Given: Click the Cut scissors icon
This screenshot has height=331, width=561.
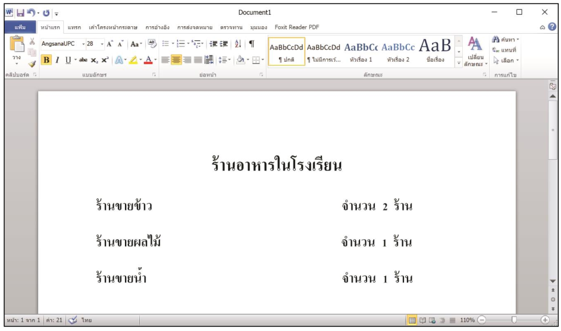Looking at the screenshot, I should click(32, 42).
